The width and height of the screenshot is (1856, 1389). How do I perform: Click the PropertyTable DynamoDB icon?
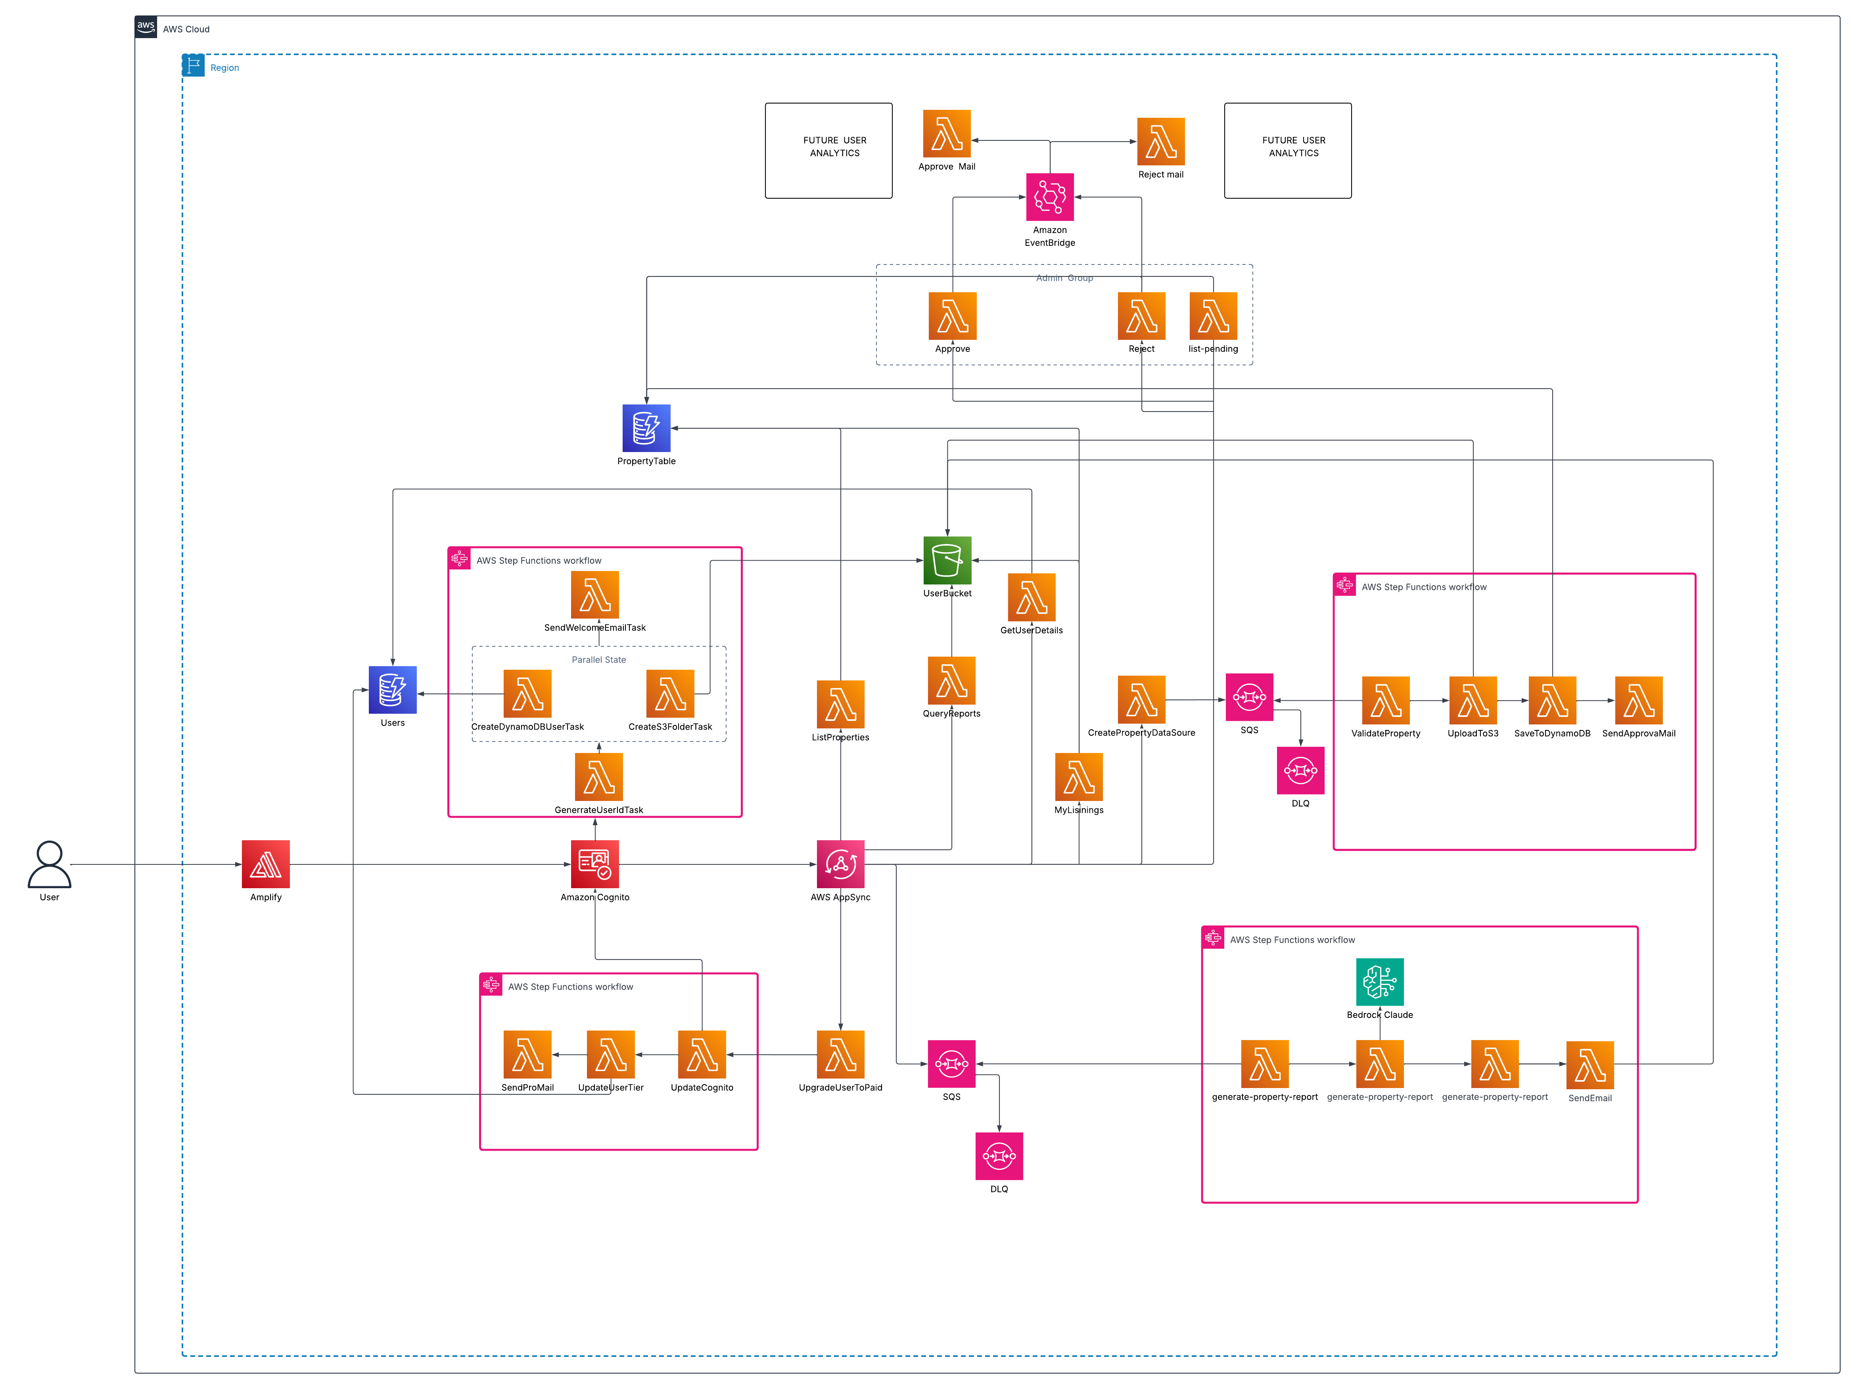(646, 428)
